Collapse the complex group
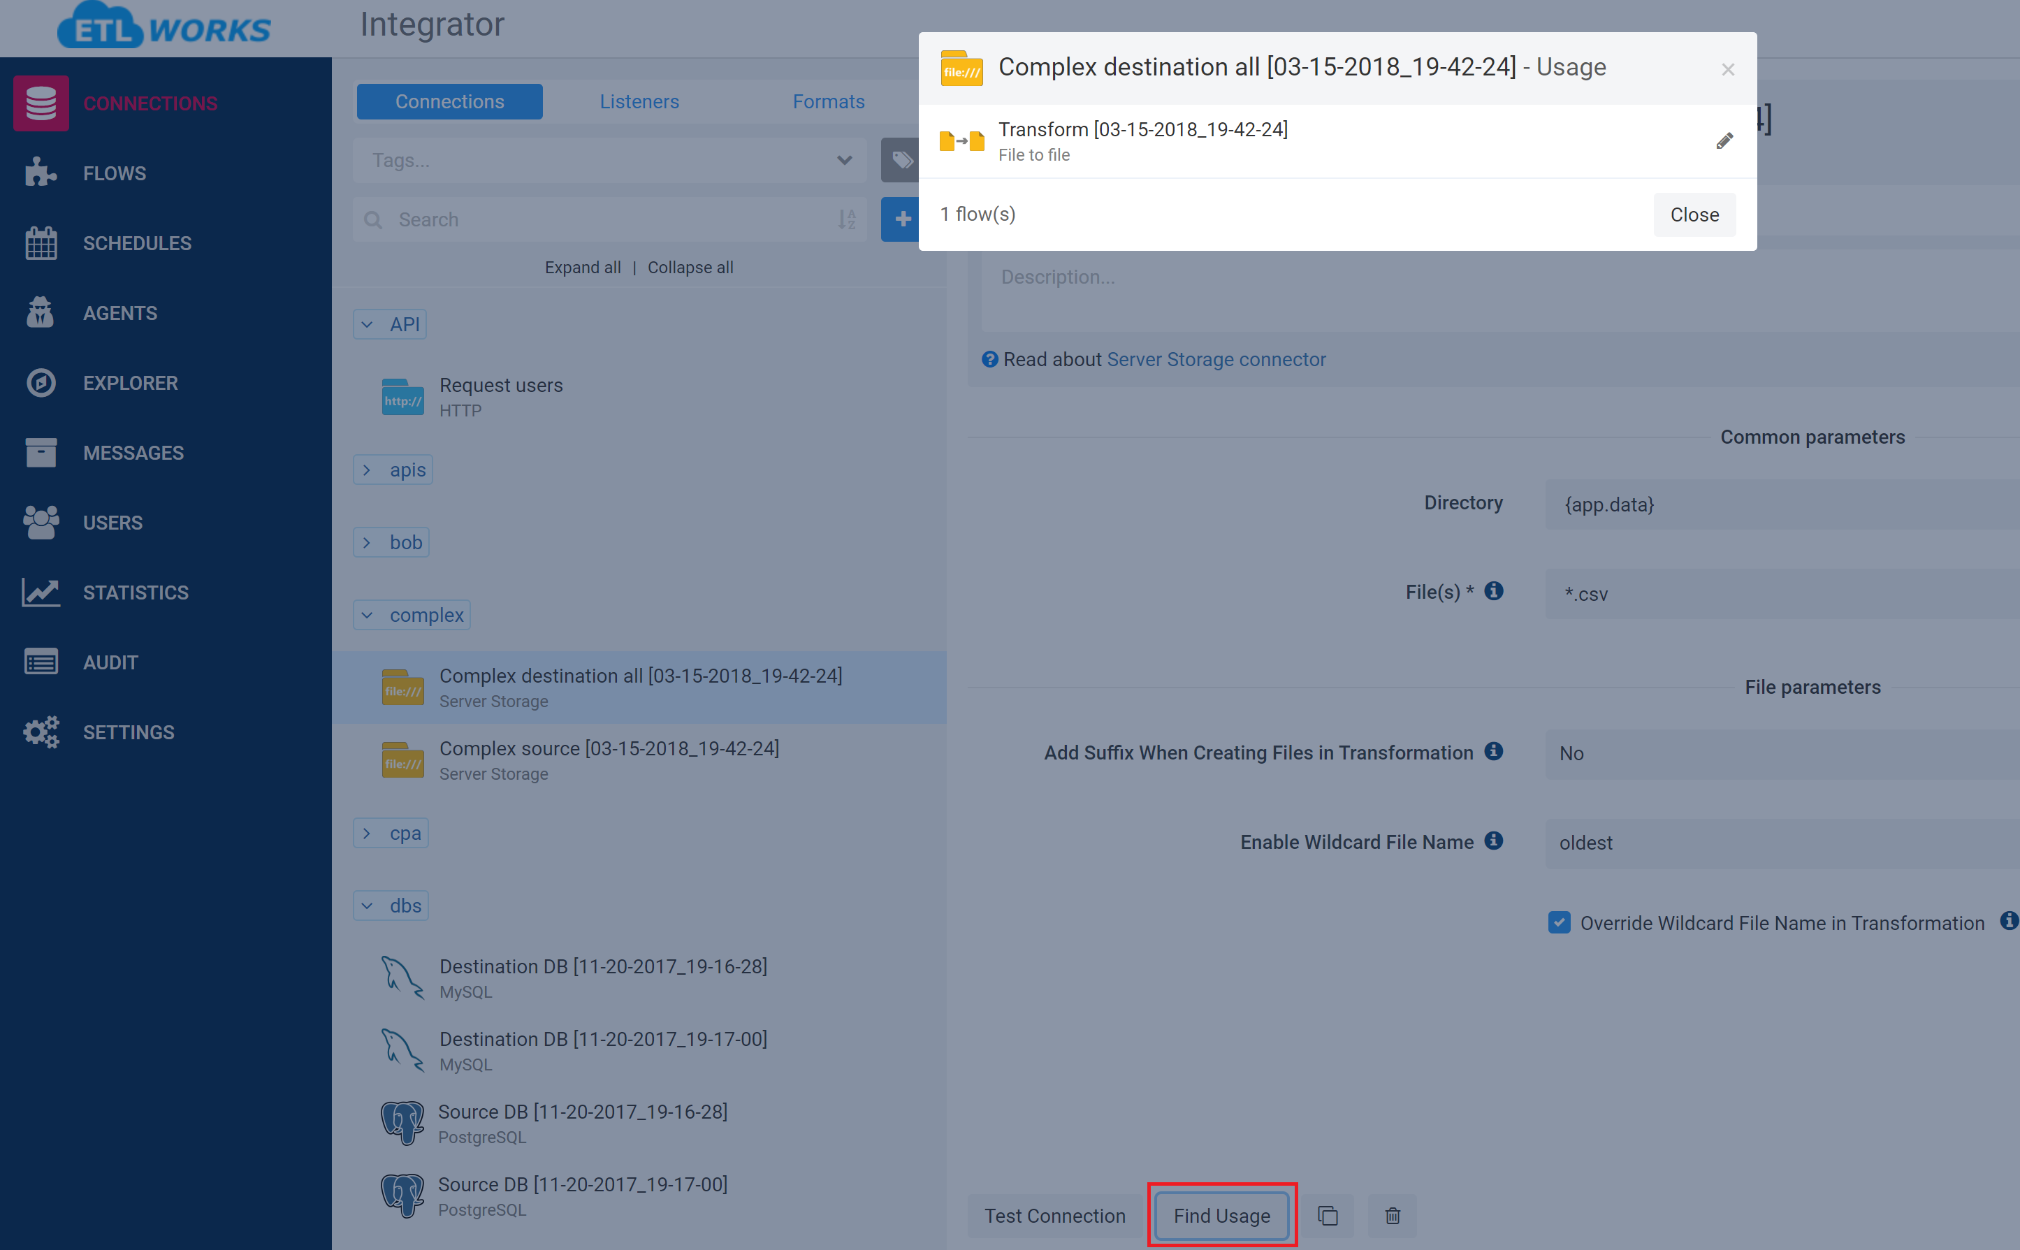 [x=412, y=615]
